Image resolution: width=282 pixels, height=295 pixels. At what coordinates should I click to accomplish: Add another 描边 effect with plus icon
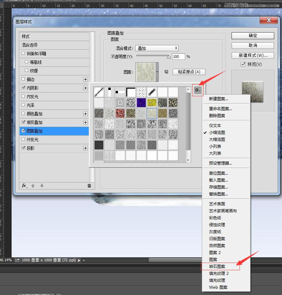click(85, 79)
